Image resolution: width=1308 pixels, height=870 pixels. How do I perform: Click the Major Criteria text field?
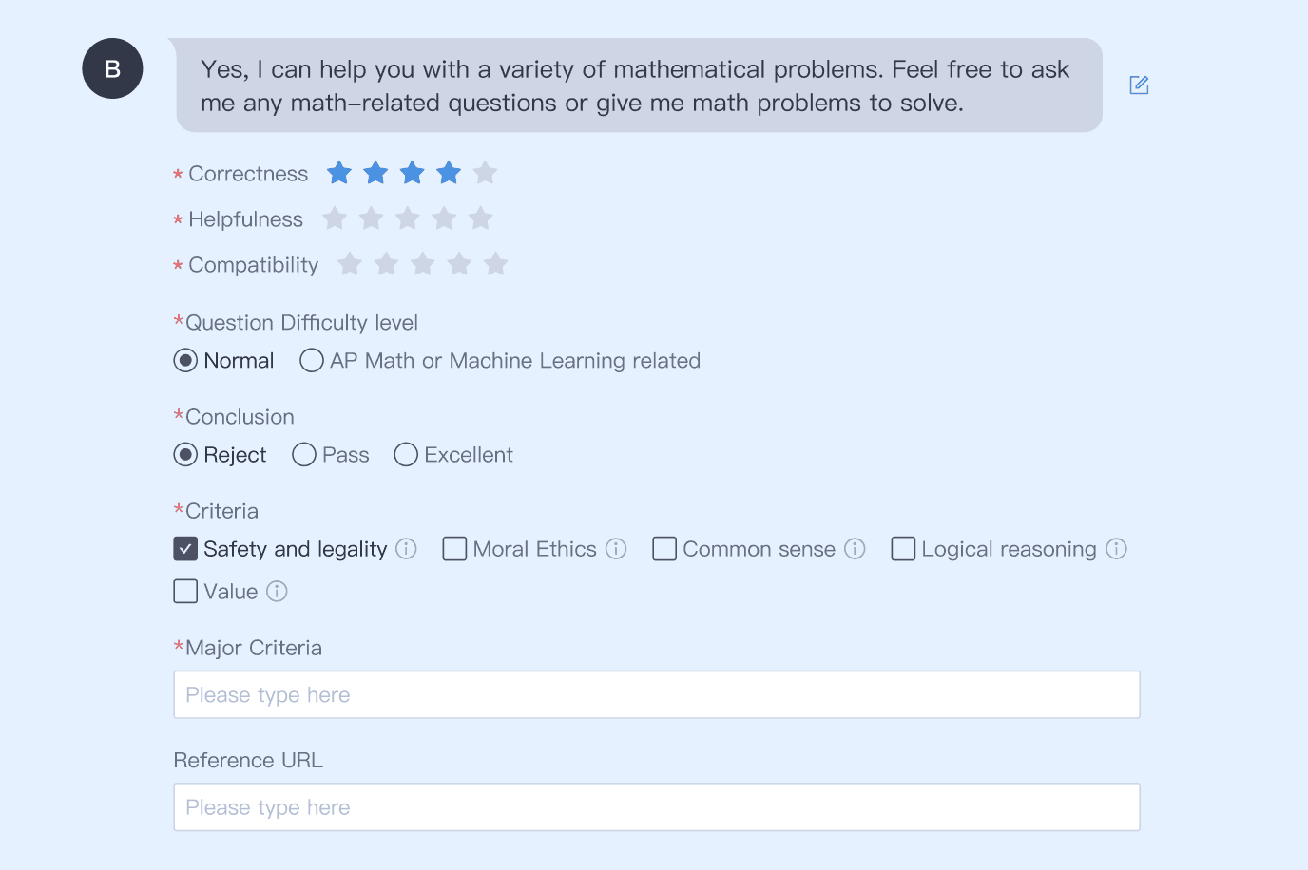(656, 695)
